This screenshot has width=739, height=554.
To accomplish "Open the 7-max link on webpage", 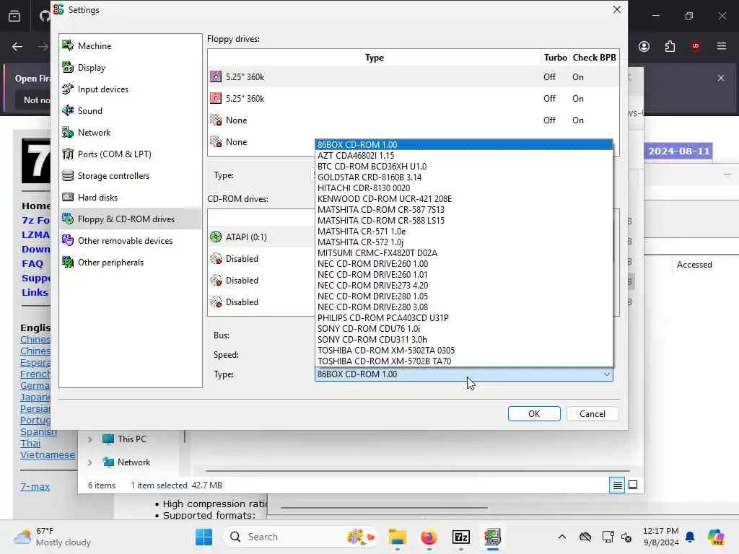I will [35, 487].
